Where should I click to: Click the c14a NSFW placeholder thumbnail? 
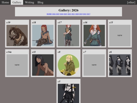(17, 65)
